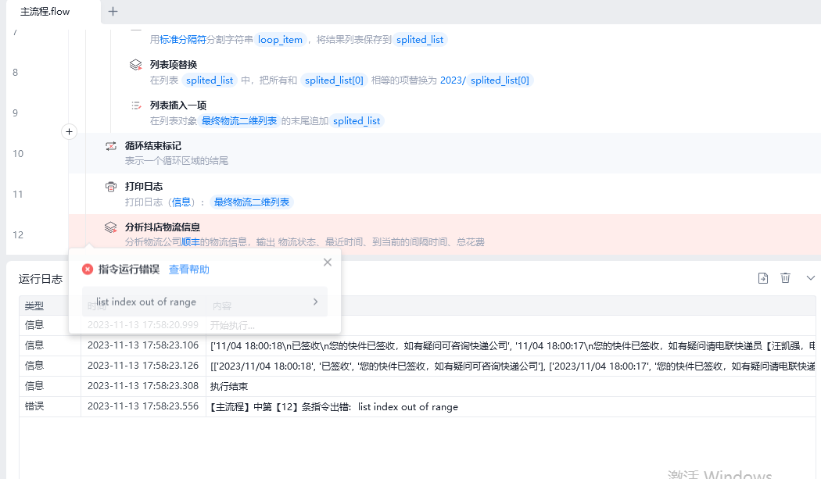821x479 pixels.
Task: Expand the 'list index out of range' error details
Action: pyautogui.click(x=315, y=302)
